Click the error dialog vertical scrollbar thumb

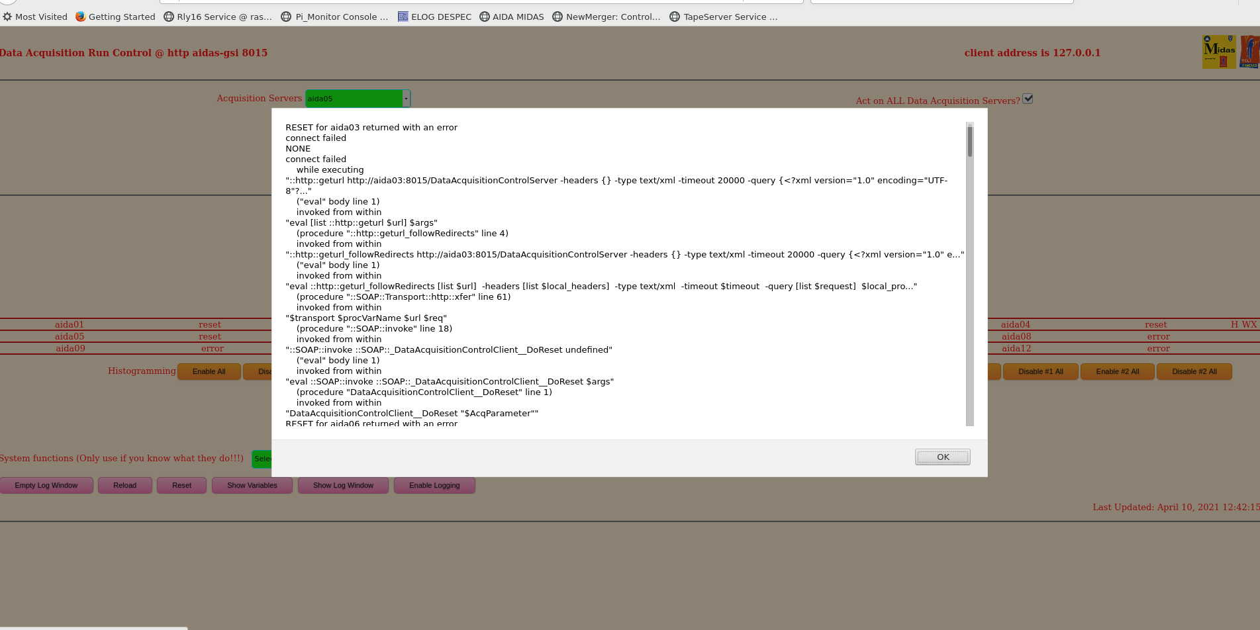pyautogui.click(x=970, y=140)
